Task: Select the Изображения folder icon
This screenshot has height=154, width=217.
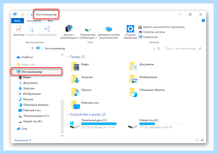Action: click(133, 79)
